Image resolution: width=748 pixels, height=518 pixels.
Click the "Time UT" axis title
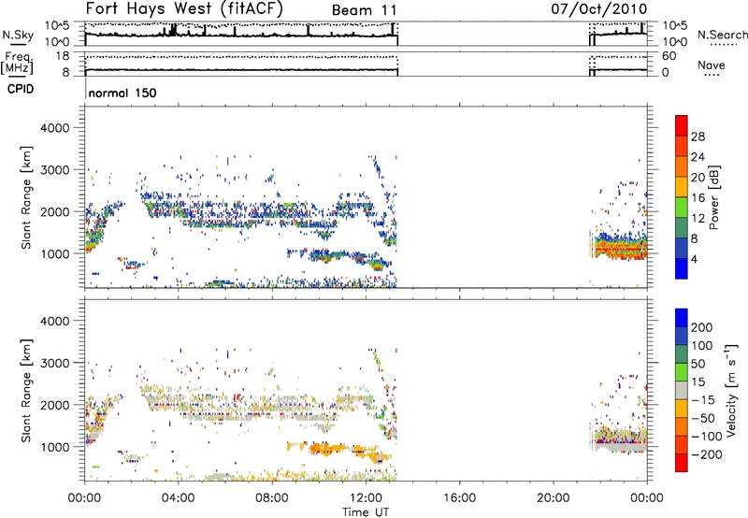pyautogui.click(x=366, y=512)
